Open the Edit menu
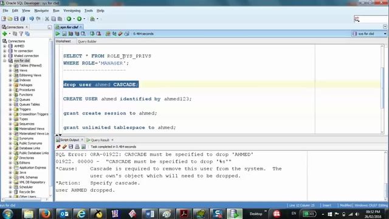Viewport: 389px width, 219px height. point(15,11)
